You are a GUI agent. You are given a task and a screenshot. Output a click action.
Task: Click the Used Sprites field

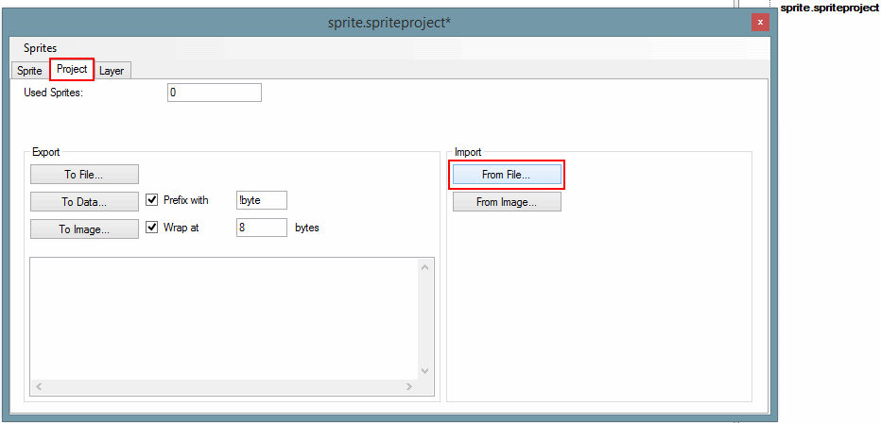click(214, 93)
